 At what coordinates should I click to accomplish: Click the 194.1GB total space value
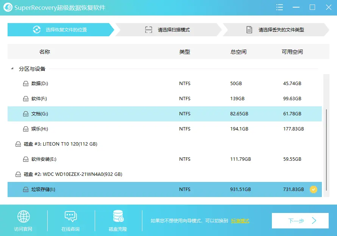point(239,129)
